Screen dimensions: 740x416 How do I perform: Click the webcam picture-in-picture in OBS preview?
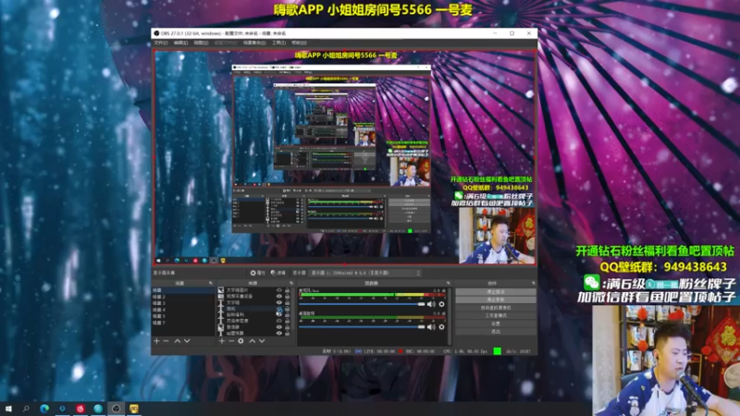497,236
